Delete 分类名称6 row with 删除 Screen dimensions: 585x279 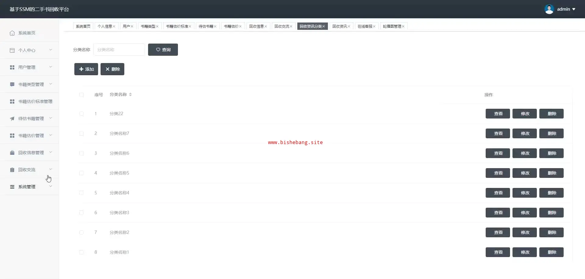click(551, 153)
